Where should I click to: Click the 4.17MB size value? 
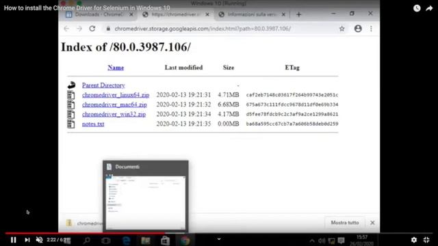coord(228,114)
